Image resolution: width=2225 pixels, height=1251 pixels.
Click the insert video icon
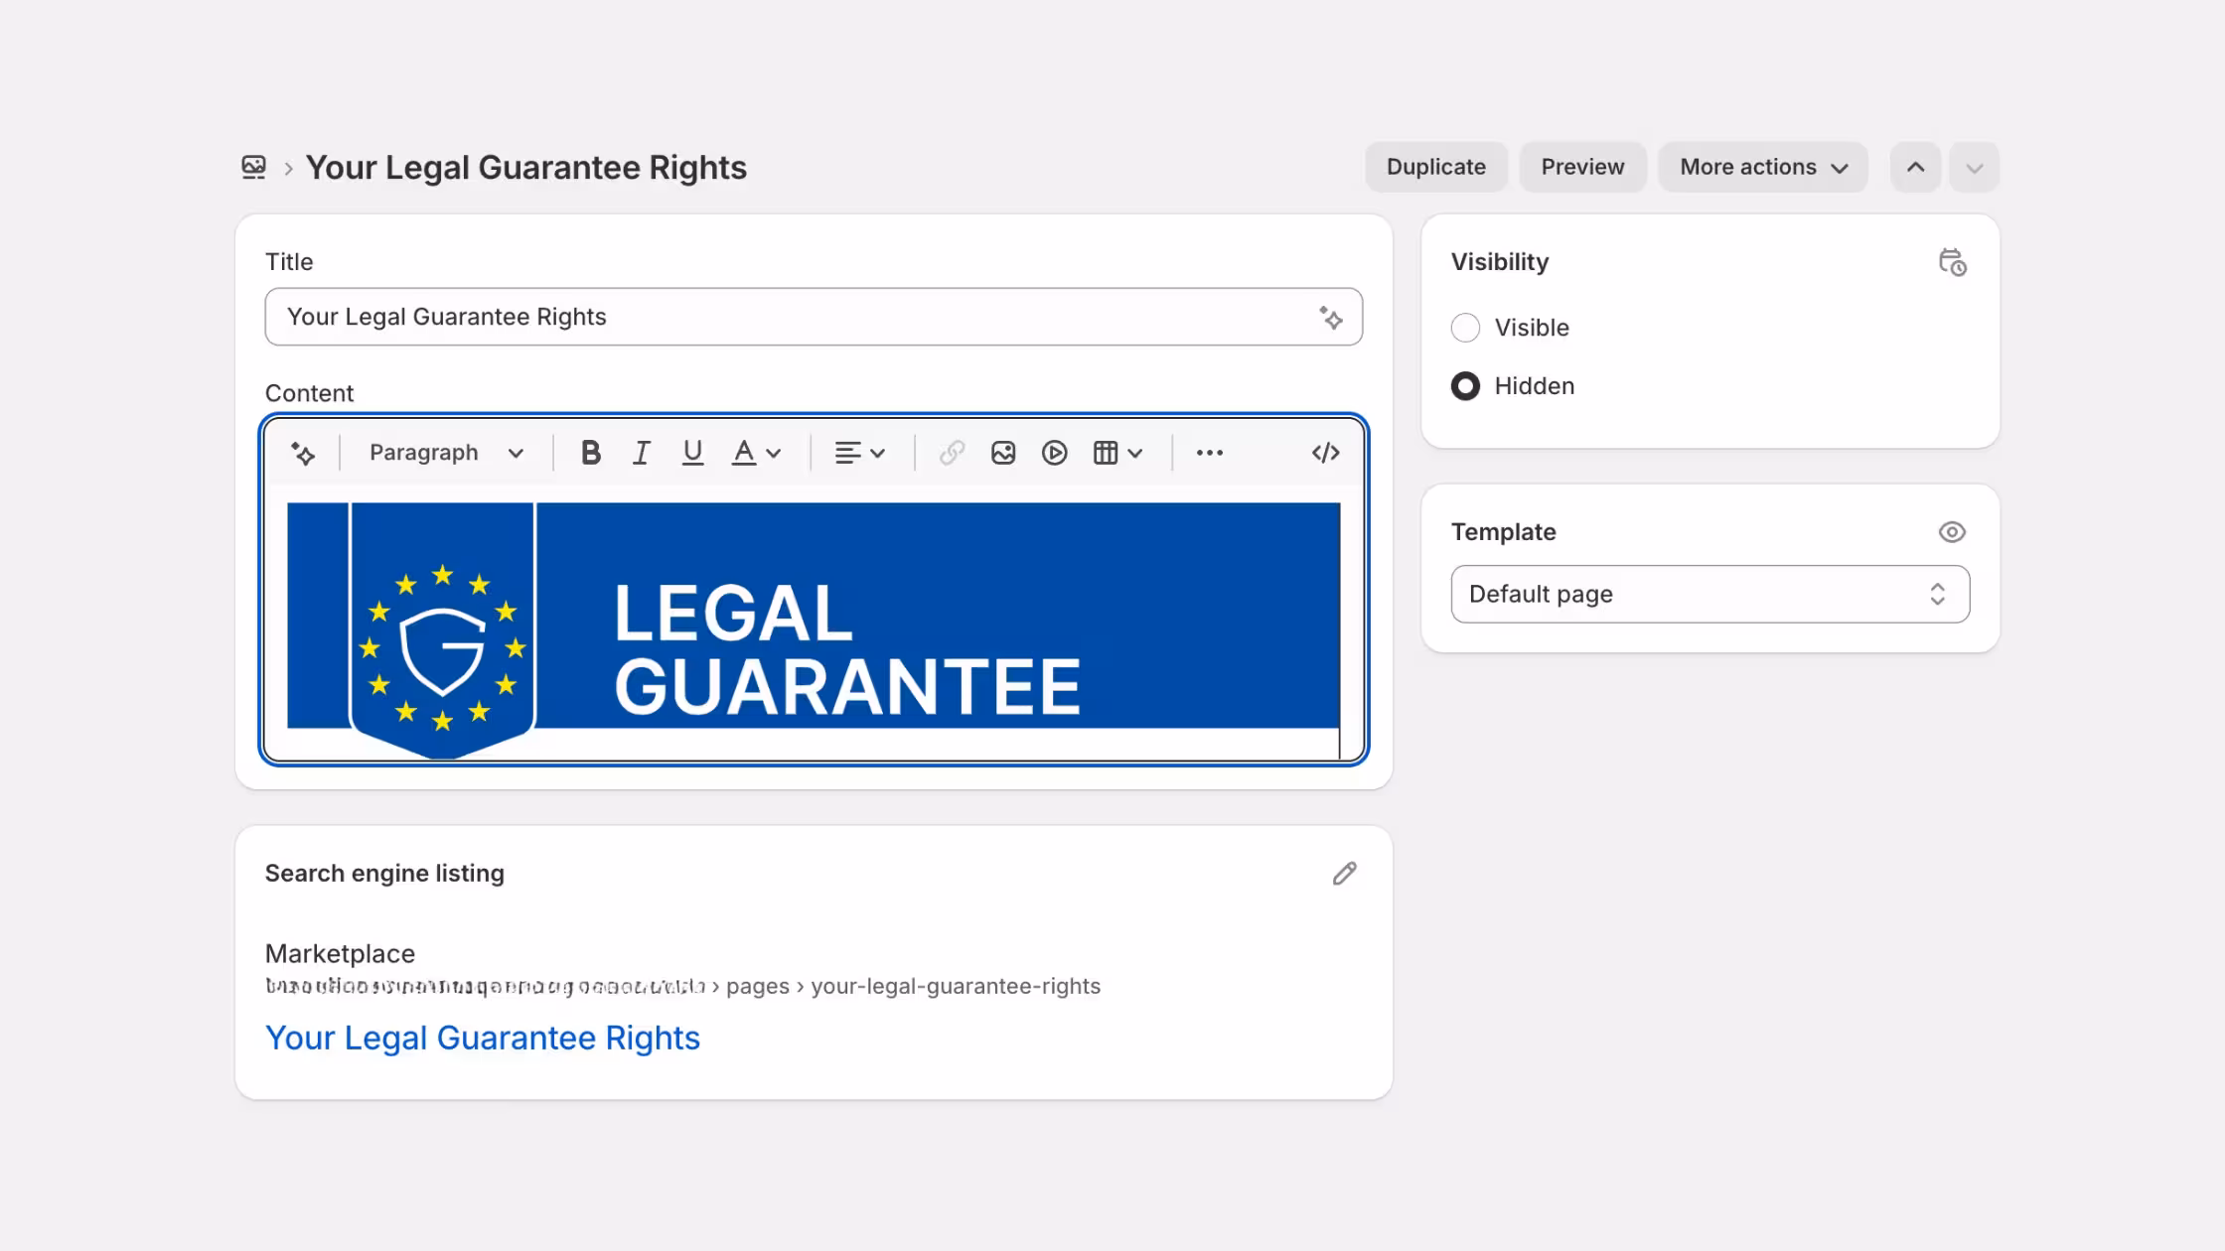click(x=1055, y=453)
